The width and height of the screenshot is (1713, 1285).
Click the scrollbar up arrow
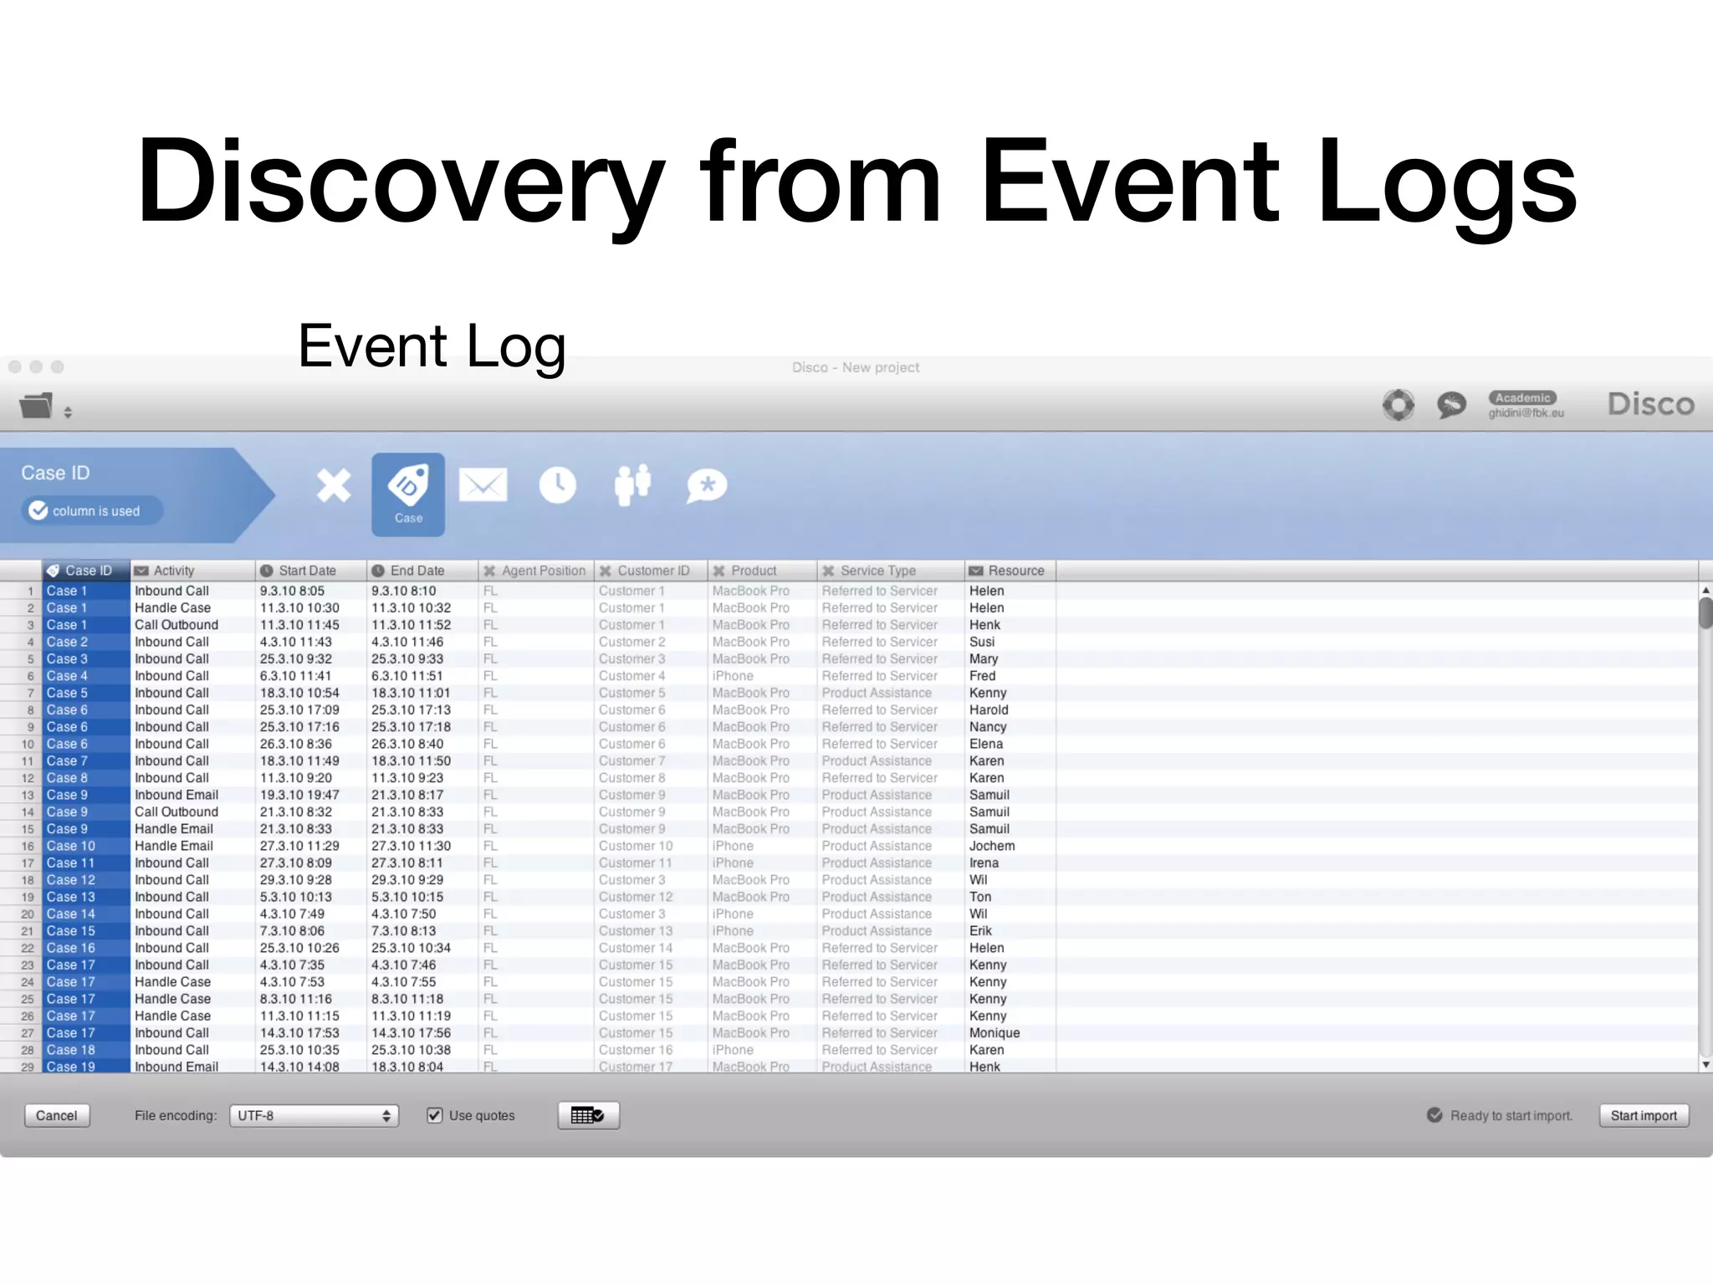click(1705, 590)
